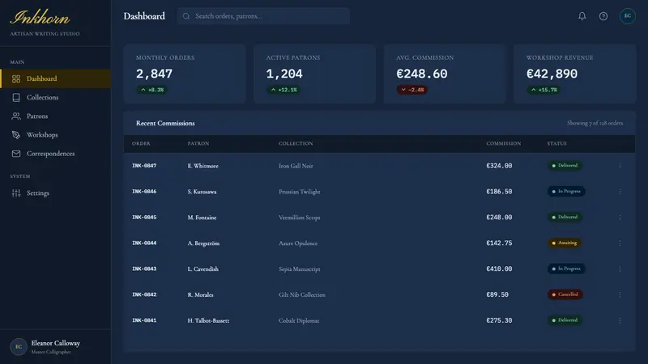Sort by the COMMISSION column header
Screen dimensions: 648x364
(x=503, y=144)
